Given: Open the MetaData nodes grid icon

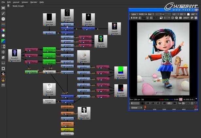Looking at the screenshot, I should tap(3, 69).
